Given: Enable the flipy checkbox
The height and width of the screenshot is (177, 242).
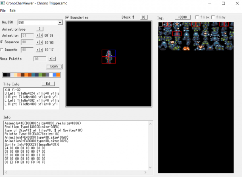Looking at the screenshot, I should 213,17.
